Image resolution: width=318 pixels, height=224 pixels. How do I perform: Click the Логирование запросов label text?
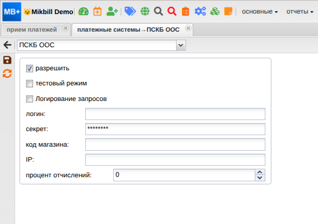pos(71,99)
